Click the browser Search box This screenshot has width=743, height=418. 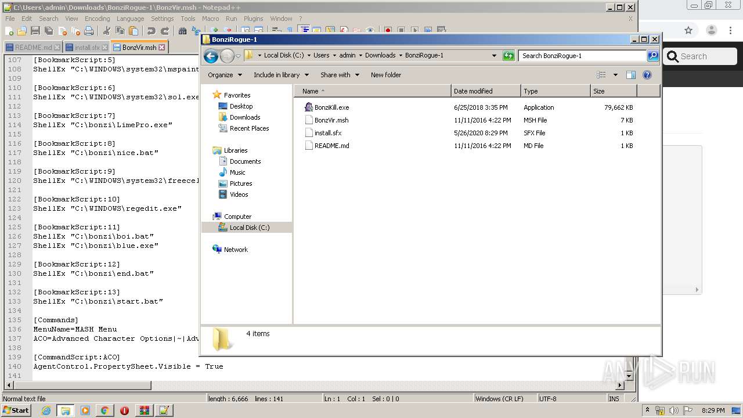click(700, 56)
